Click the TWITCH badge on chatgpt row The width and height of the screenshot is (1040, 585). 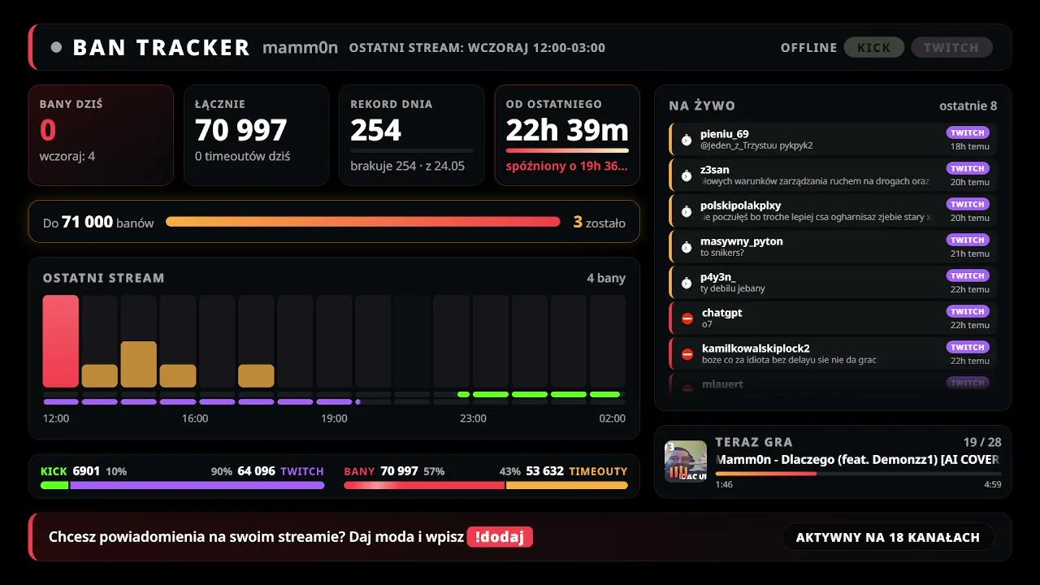968,311
